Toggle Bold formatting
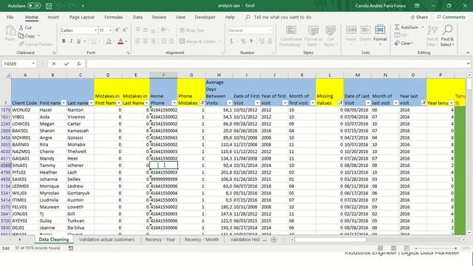Image resolution: width=473 pixels, height=266 pixels. click(x=64, y=41)
